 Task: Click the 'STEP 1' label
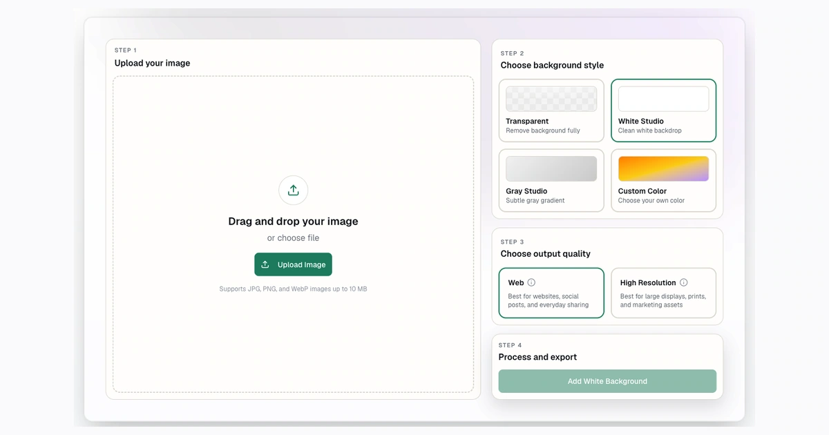pyautogui.click(x=126, y=50)
